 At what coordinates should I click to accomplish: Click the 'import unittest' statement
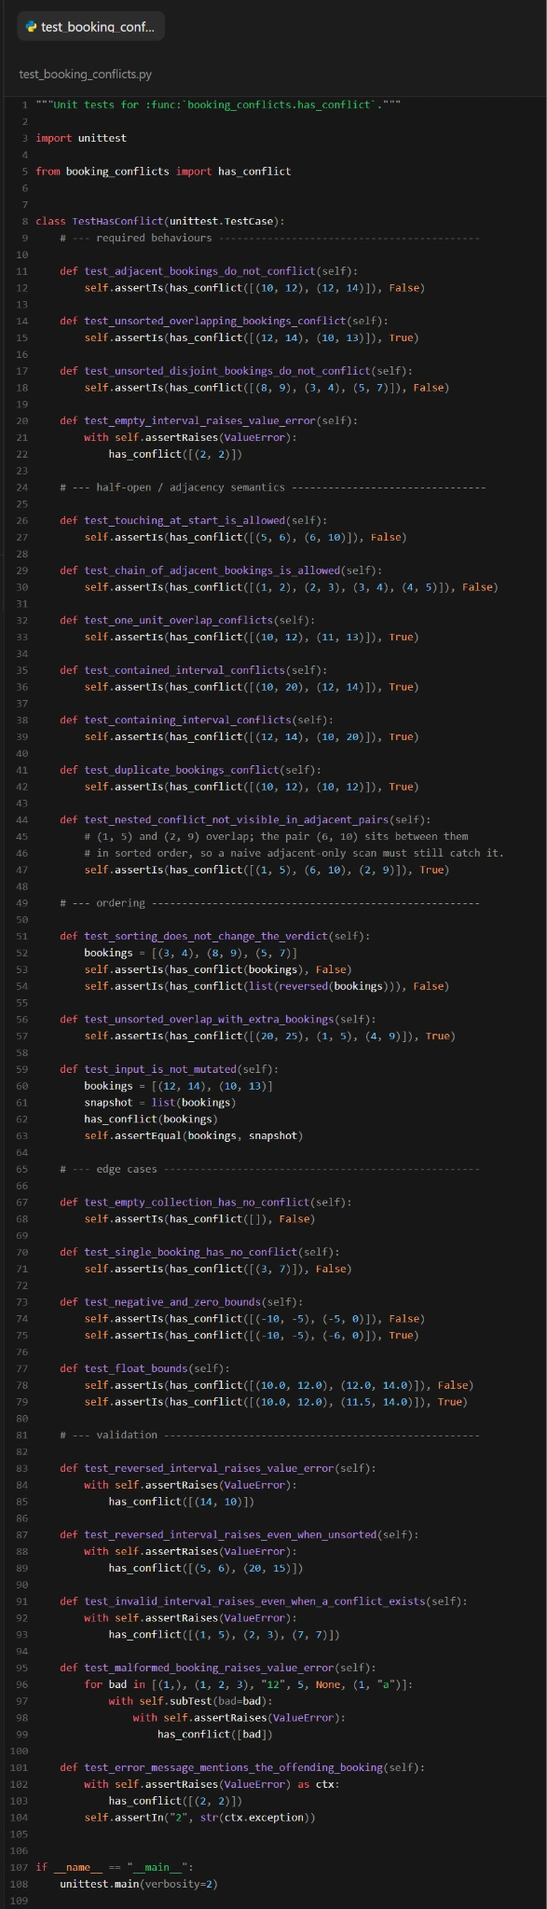point(81,138)
